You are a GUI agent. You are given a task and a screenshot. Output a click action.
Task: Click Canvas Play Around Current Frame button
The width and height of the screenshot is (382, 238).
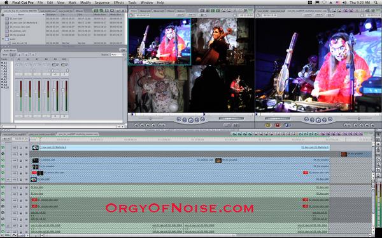click(324, 120)
